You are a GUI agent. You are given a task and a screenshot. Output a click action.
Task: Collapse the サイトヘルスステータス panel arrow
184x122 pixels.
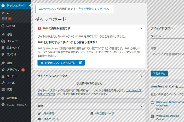pyautogui.click(x=141, y=76)
